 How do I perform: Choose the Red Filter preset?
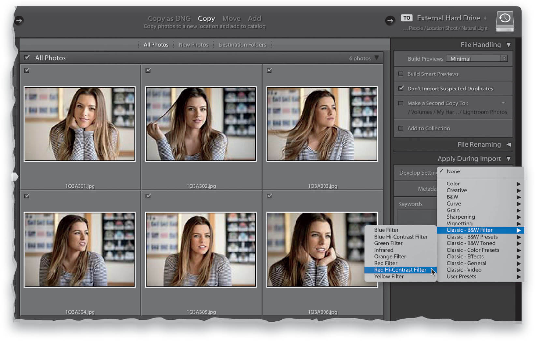[x=400, y=263]
